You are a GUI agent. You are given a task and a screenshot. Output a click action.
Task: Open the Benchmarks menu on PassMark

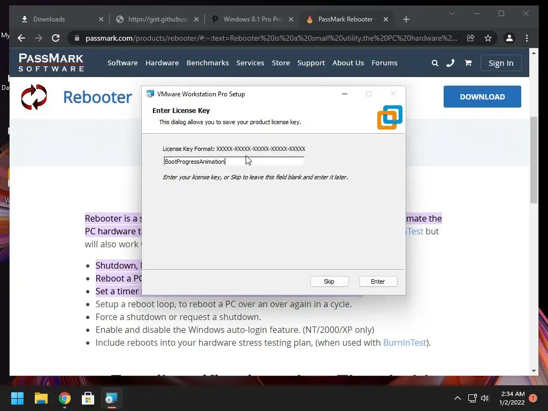(208, 63)
